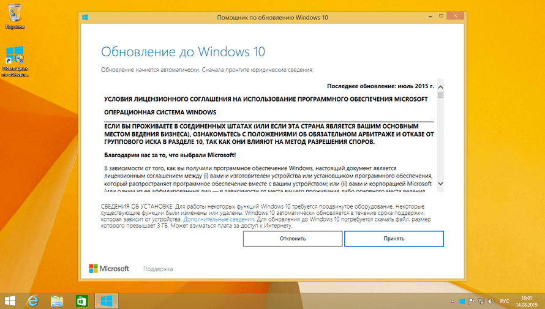Open the Windows 10 Update Assistant desktop shortcut
Image resolution: width=545 pixels, height=309 pixels.
click(x=15, y=59)
